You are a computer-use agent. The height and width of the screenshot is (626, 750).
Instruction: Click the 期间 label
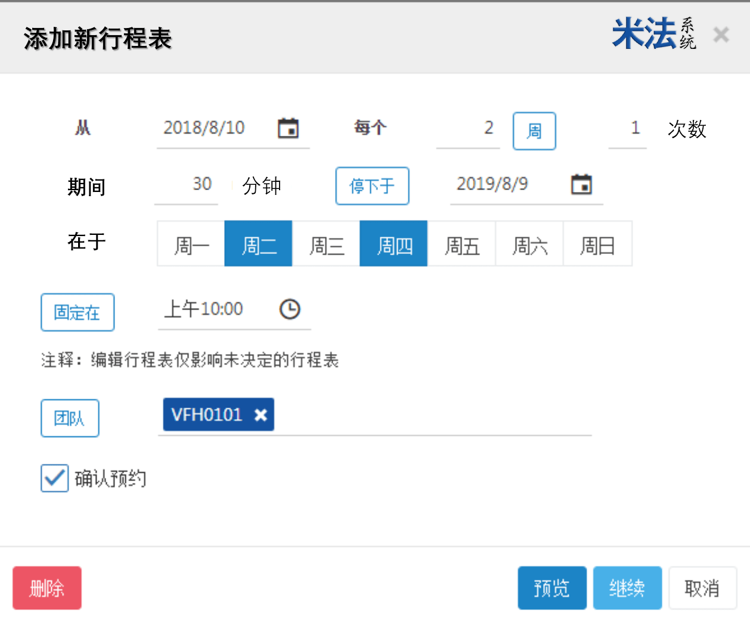(x=86, y=187)
